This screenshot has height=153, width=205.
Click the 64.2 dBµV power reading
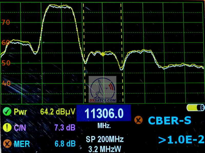click(58, 112)
